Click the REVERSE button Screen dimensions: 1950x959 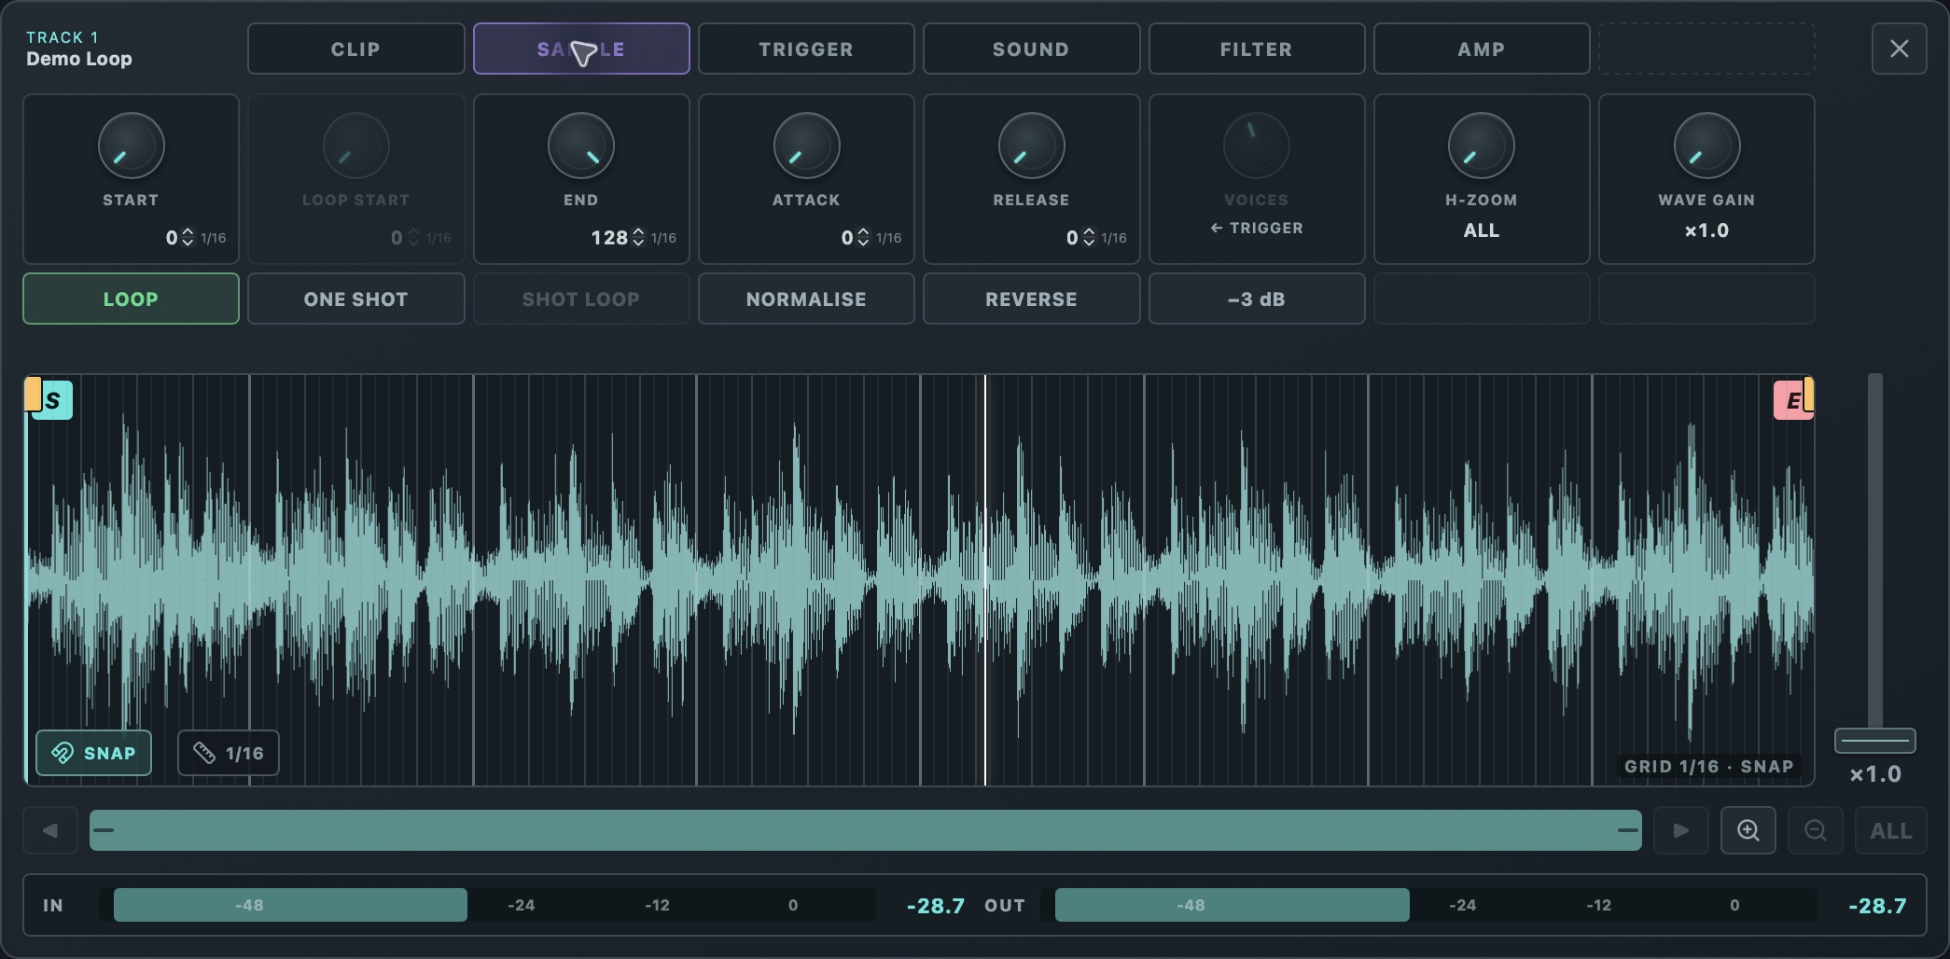(x=1031, y=299)
